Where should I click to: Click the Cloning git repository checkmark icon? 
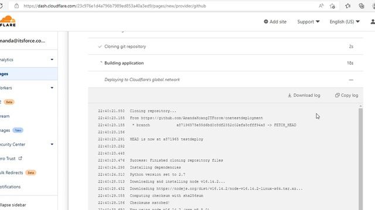tap(100, 47)
